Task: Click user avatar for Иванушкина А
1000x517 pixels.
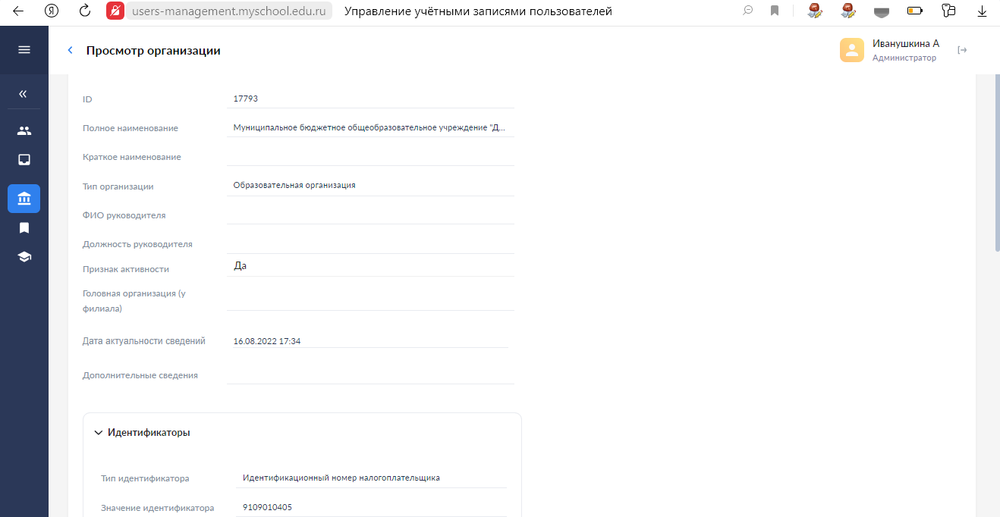Action: 851,50
